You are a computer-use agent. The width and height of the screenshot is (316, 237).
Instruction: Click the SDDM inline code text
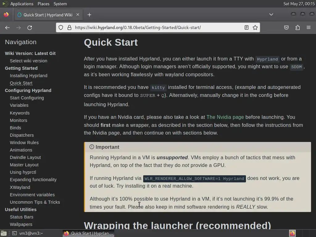pyautogui.click(x=296, y=67)
